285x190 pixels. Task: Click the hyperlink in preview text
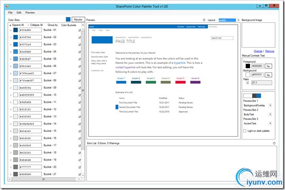pyautogui.click(x=179, y=63)
